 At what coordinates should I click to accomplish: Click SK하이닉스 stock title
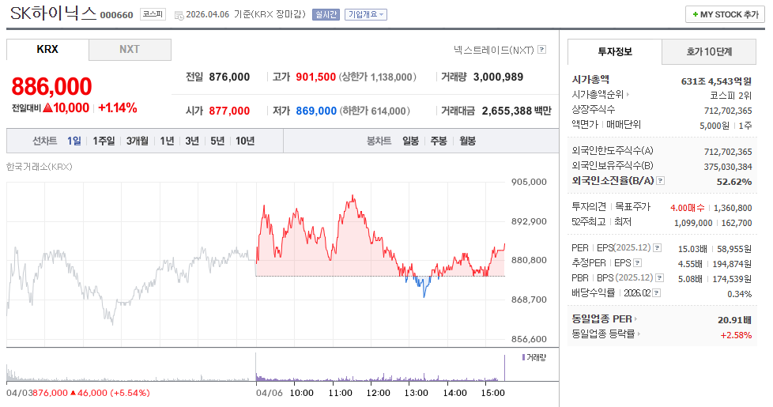pos(53,13)
